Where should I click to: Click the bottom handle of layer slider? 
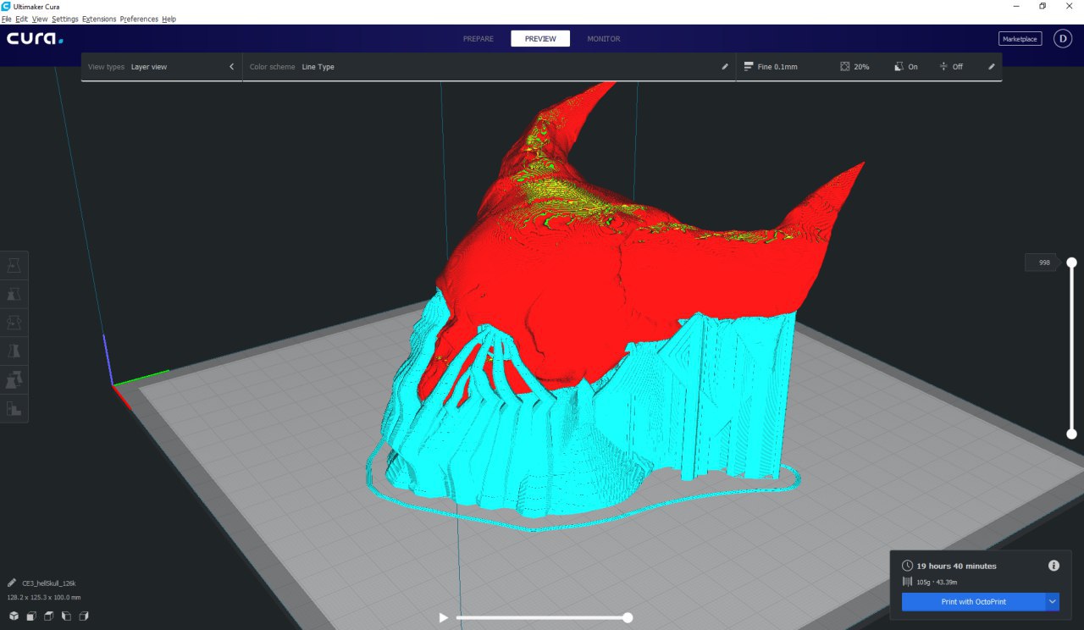click(x=1071, y=434)
